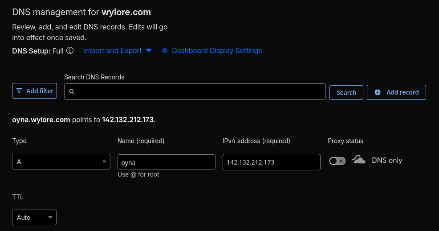This screenshot has height=231, width=439.
Task: Click the DNS only proxy label
Action: (386, 161)
